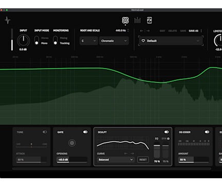This screenshot has width=222, height=187.
Task: Click the Sculpt curve thumbnail graph
Action: [123, 144]
